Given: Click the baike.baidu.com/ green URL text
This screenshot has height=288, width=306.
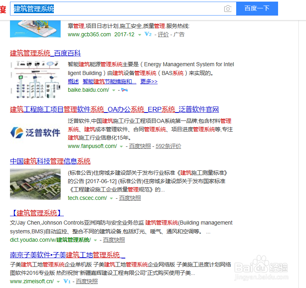Looking at the screenshot, I should (89, 90).
